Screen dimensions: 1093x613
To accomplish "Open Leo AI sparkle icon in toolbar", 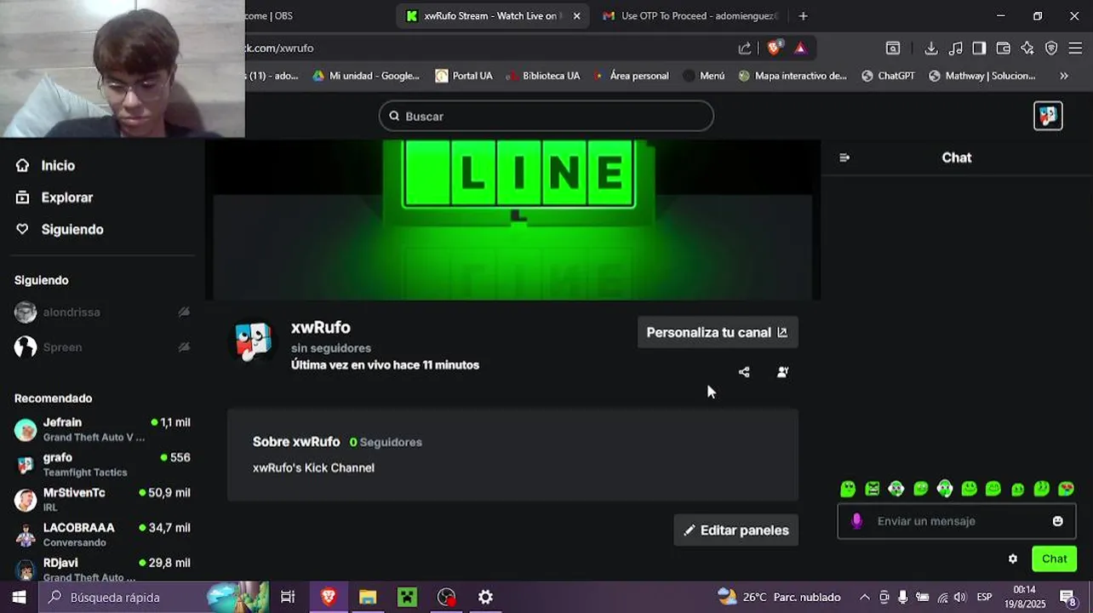I will pyautogui.click(x=1027, y=49).
